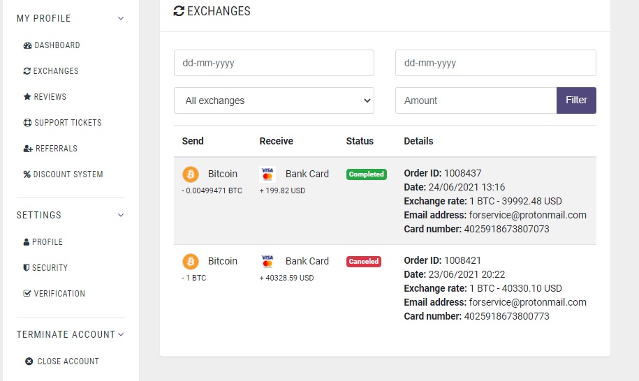Click the Bitcoin icon in completed order
Screen dimensions: 639x381
(x=191, y=174)
